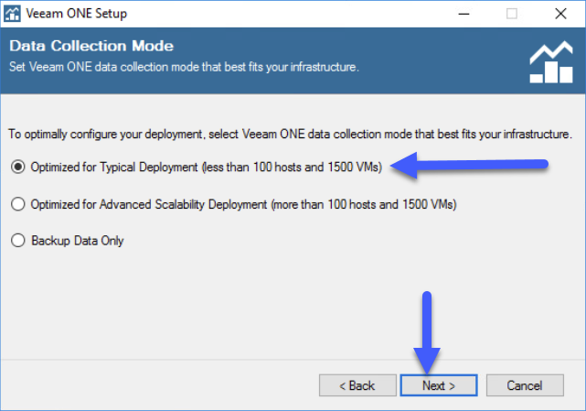Click the 'Data Collection Mode' heading

(x=91, y=46)
